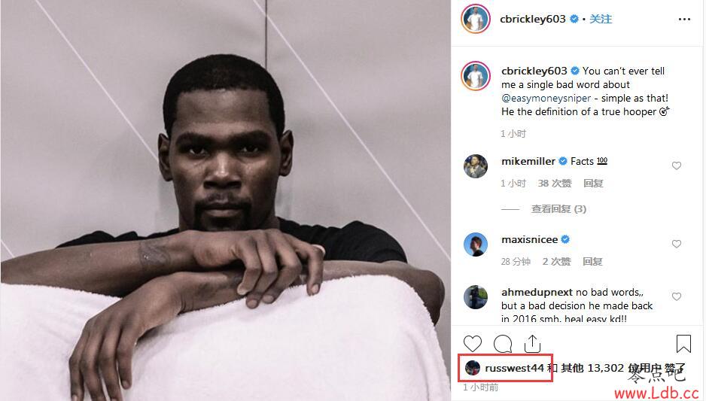Expand view replies (3) under mikemiller
This screenshot has width=706, height=401.
[558, 209]
